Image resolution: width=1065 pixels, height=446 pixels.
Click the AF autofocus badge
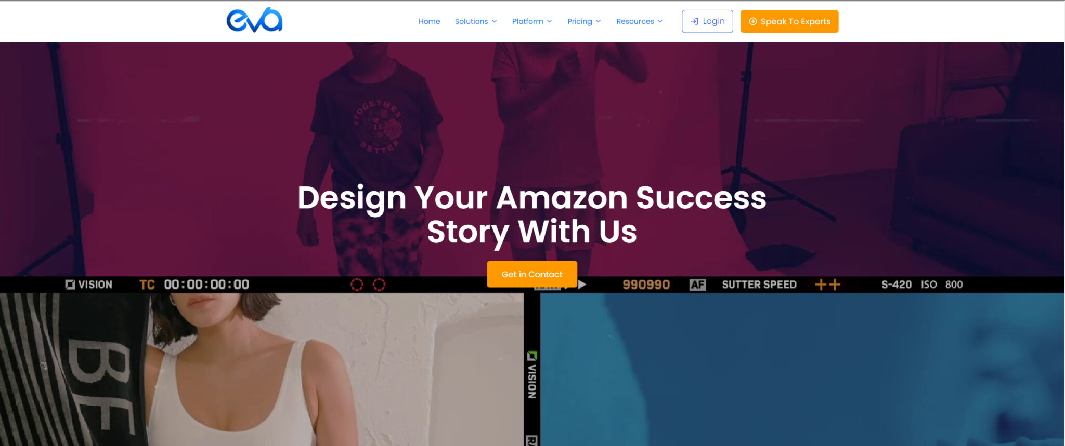tap(697, 285)
